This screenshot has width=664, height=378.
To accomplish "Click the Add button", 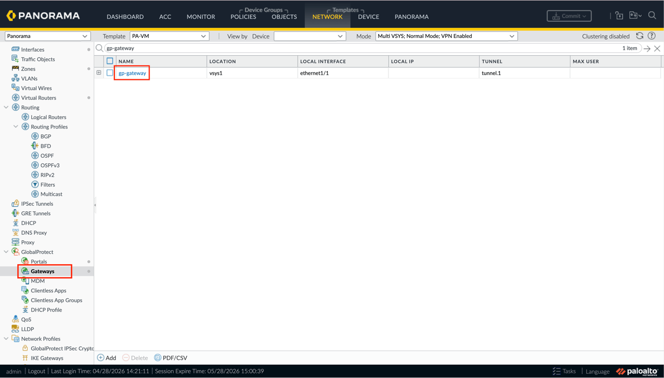I will (x=106, y=358).
